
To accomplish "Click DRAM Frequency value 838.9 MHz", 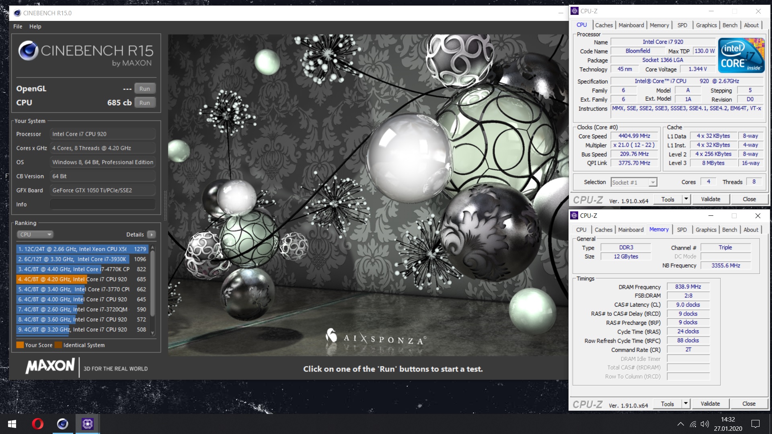I will (688, 287).
